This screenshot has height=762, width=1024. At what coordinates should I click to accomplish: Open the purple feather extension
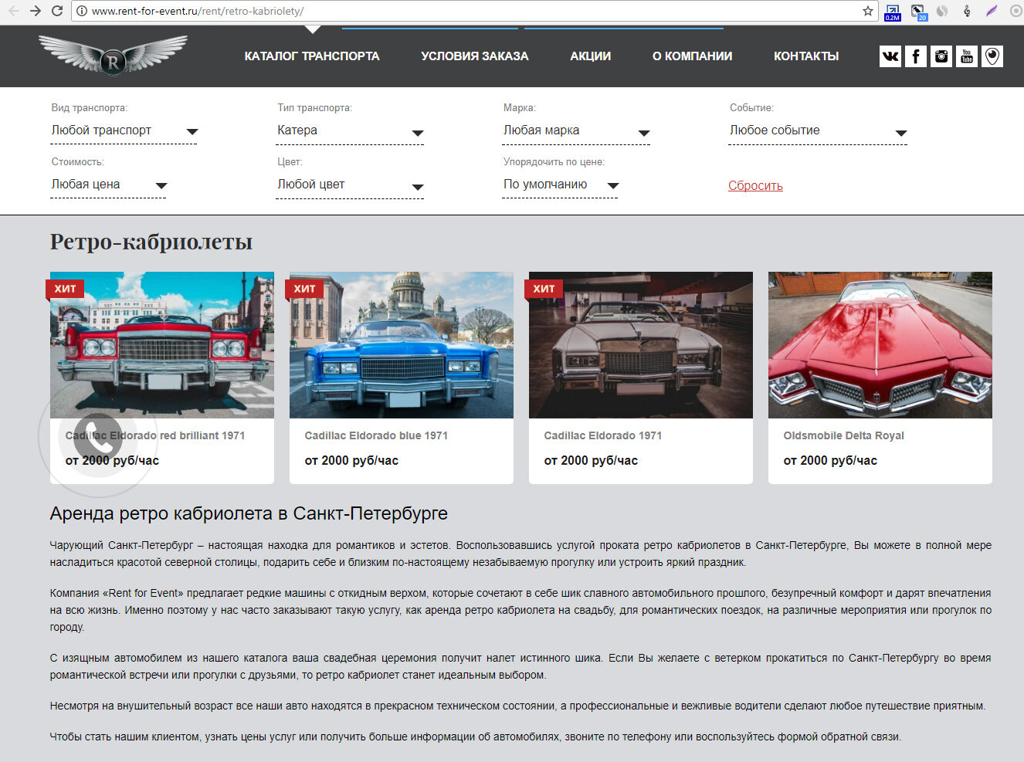(x=992, y=11)
